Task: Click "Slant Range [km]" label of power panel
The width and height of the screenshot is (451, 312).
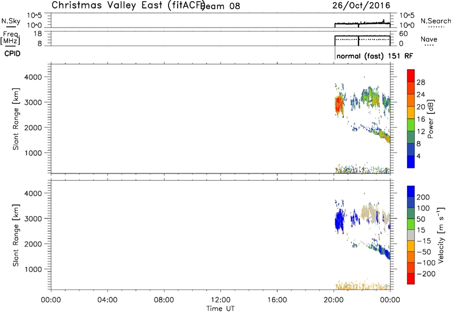Action: (x=16, y=119)
